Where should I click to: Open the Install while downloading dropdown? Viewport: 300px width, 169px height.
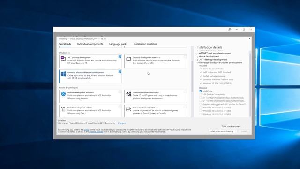click(x=223, y=131)
